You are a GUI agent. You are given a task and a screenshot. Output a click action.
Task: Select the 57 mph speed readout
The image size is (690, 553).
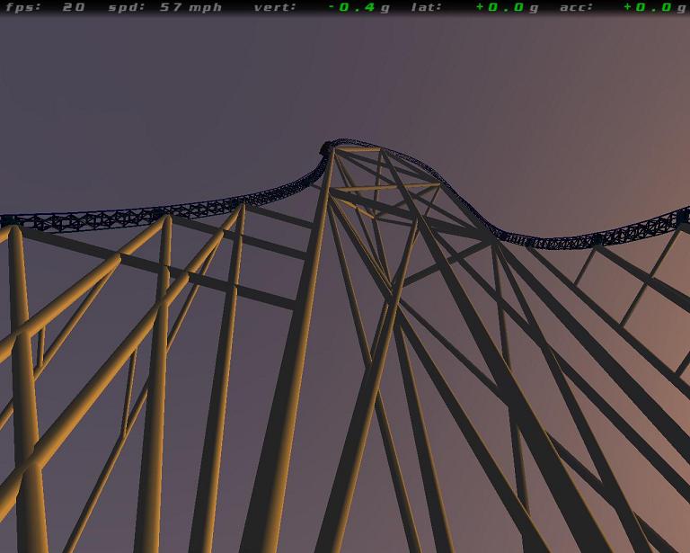tap(190, 7)
